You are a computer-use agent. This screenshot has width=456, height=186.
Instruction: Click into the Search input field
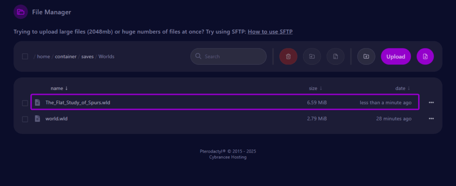coord(232,57)
